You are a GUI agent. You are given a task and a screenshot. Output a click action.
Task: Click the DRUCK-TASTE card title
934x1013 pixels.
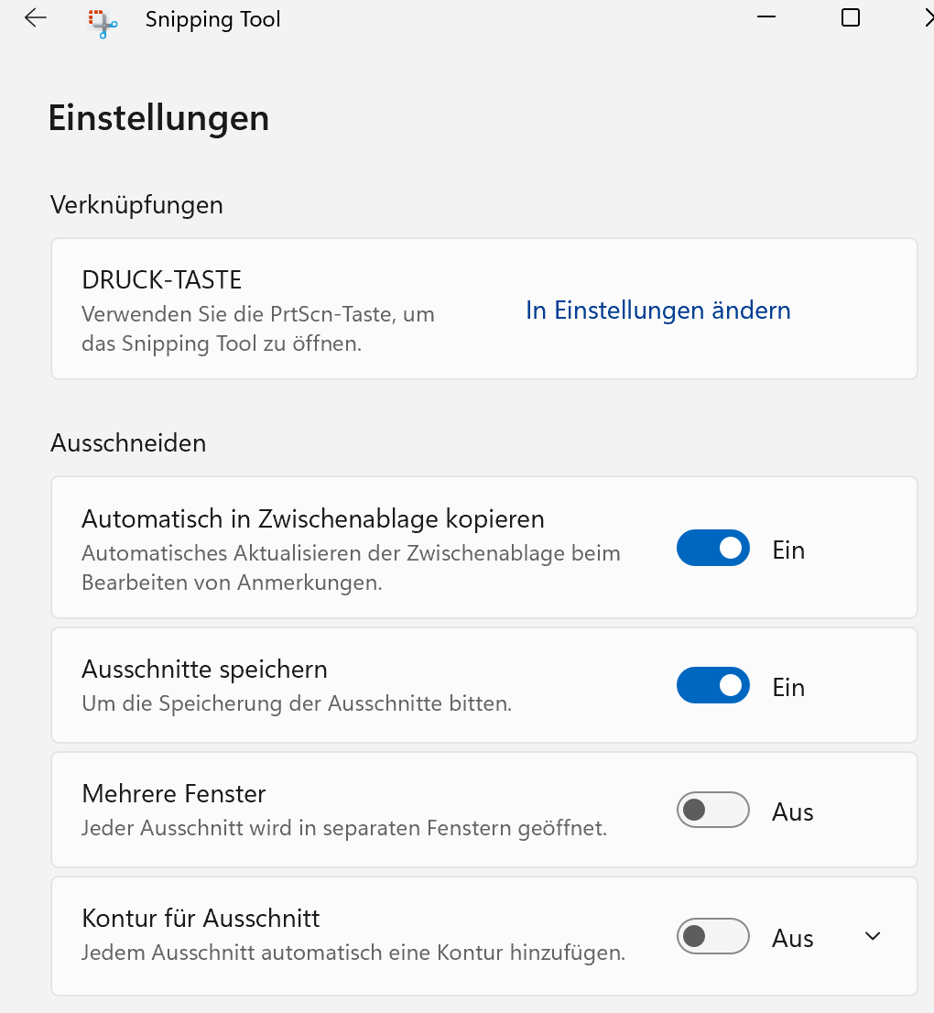161,279
